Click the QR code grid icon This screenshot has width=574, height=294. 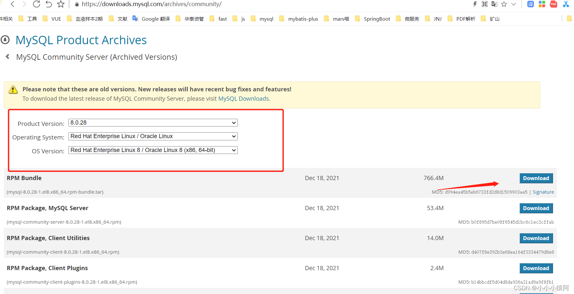point(484,4)
